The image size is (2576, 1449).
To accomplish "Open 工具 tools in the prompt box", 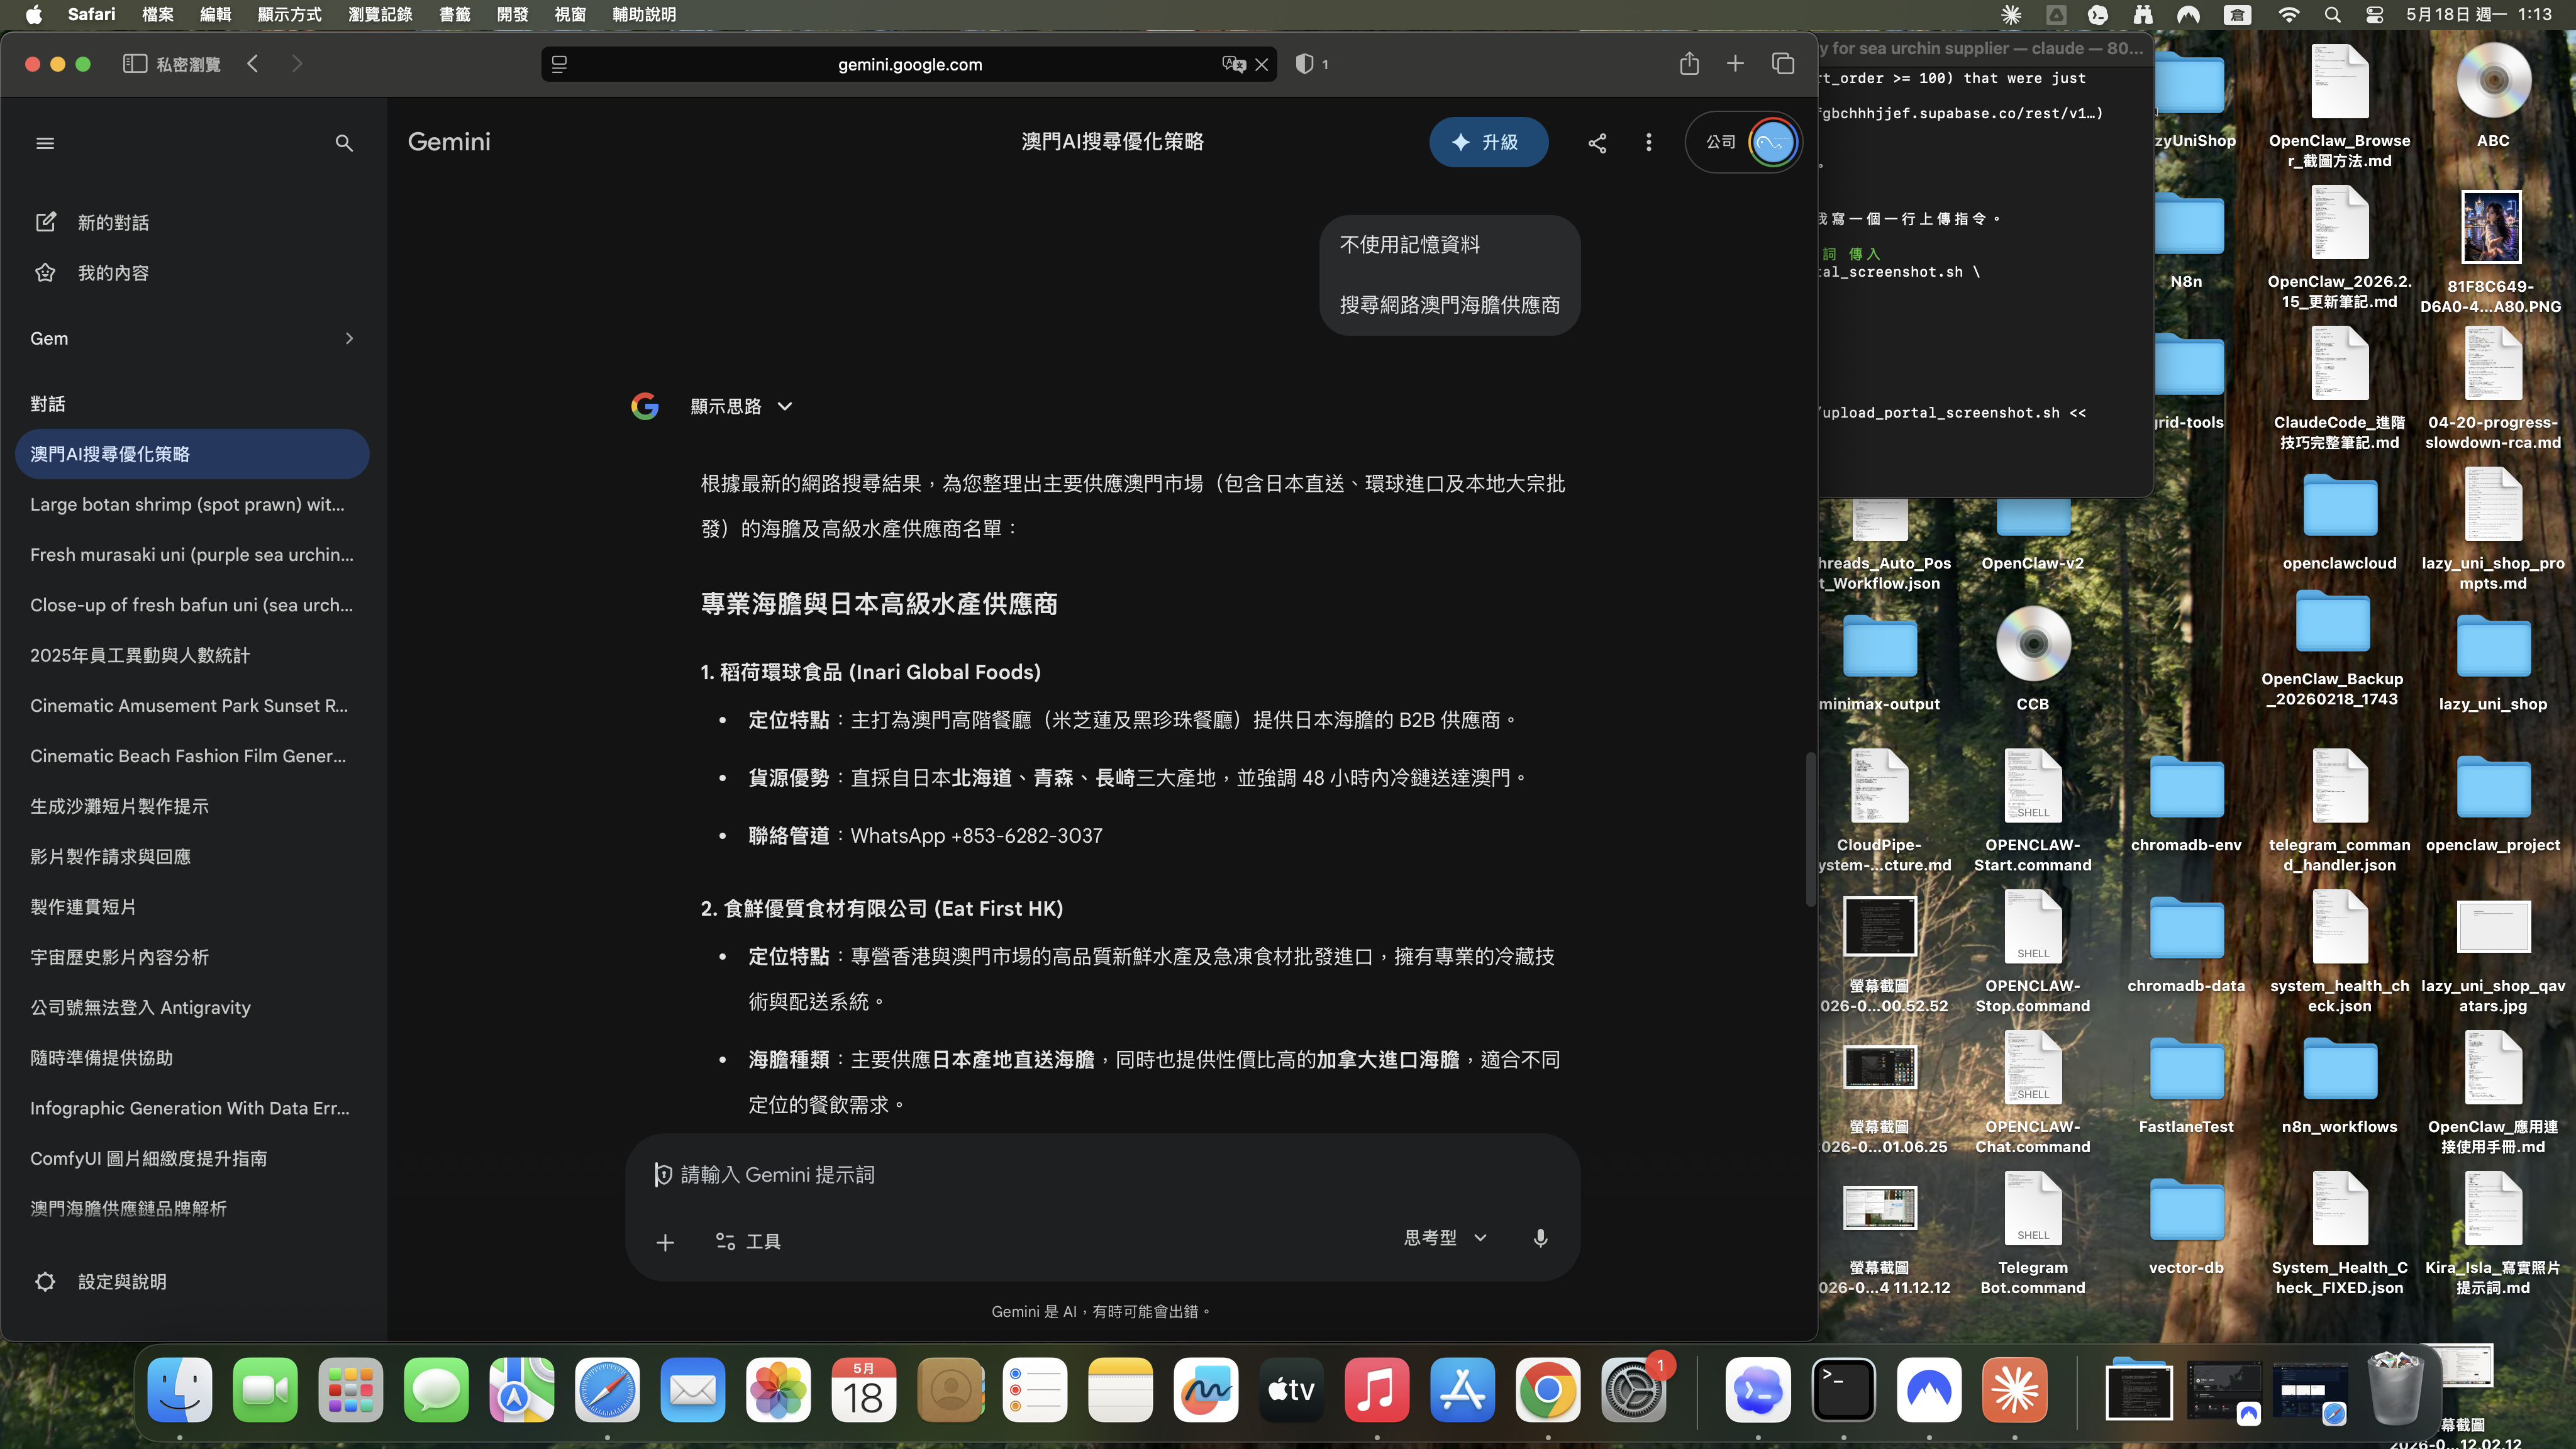I will tap(748, 1241).
